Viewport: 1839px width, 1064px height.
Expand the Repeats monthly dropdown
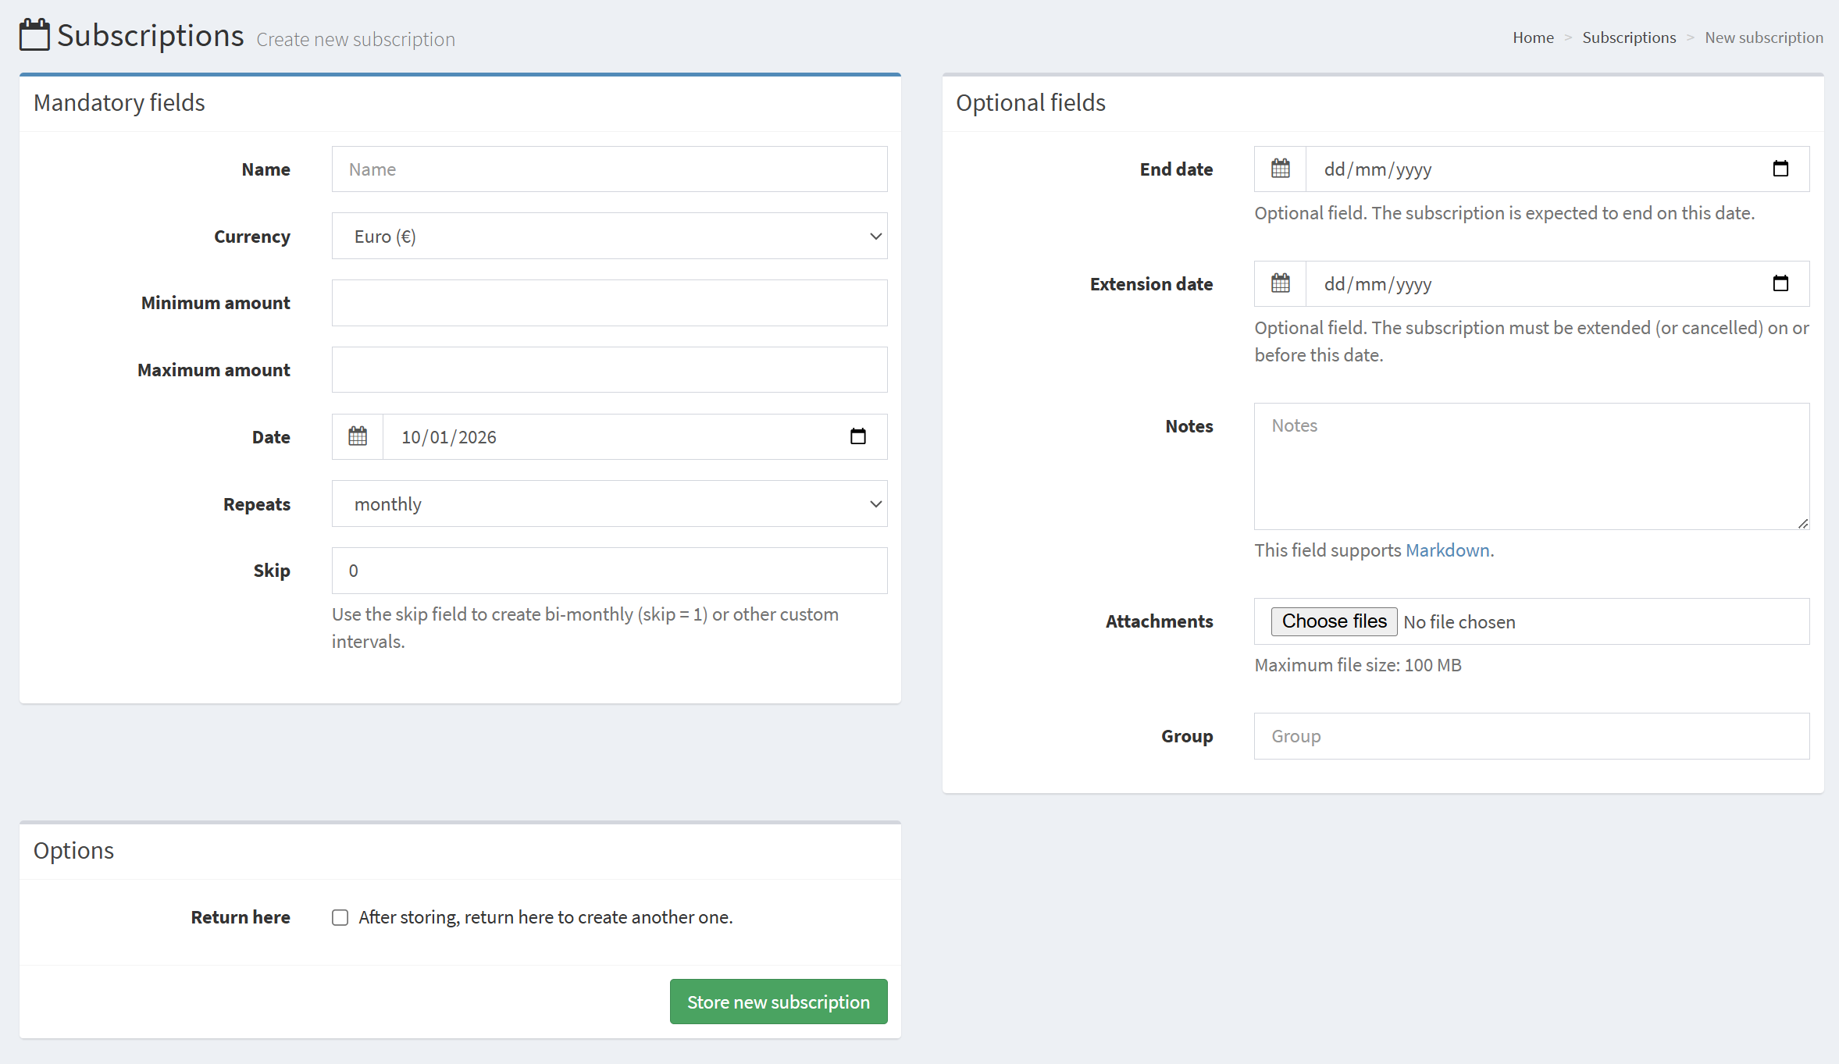click(x=609, y=504)
